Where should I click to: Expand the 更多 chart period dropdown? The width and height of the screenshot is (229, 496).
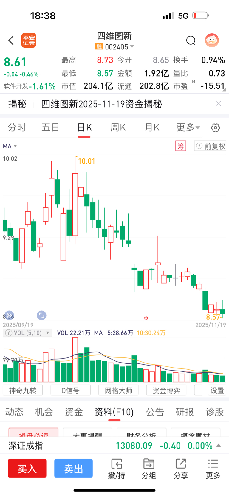point(188,128)
